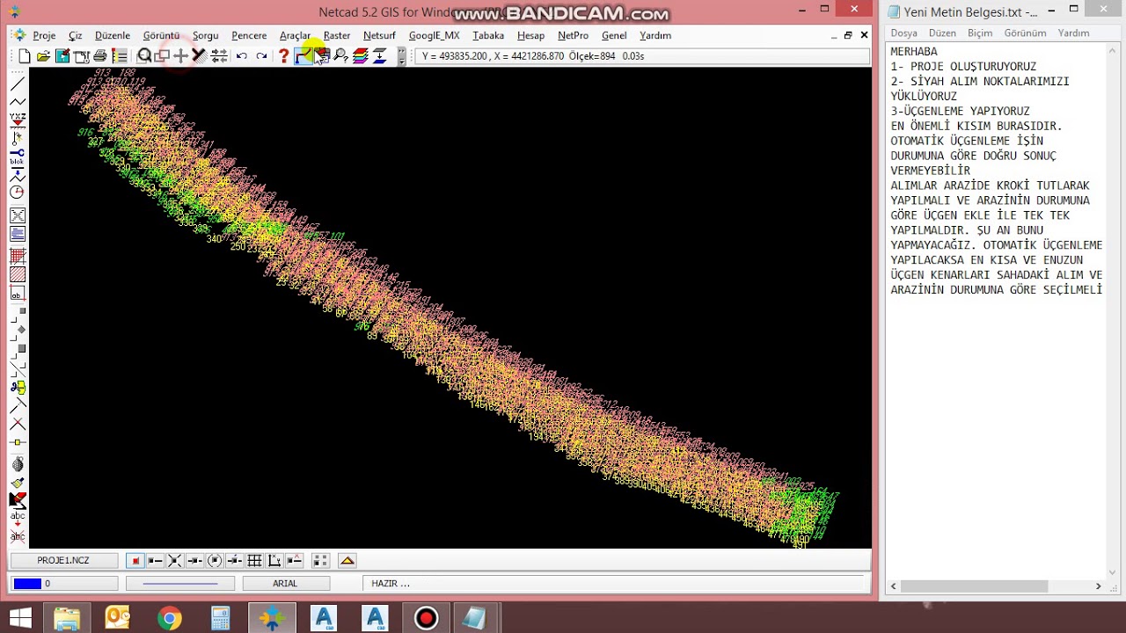This screenshot has height=633, width=1126.
Task: Click the red X cross tool in left toolbar
Action: (x=17, y=424)
